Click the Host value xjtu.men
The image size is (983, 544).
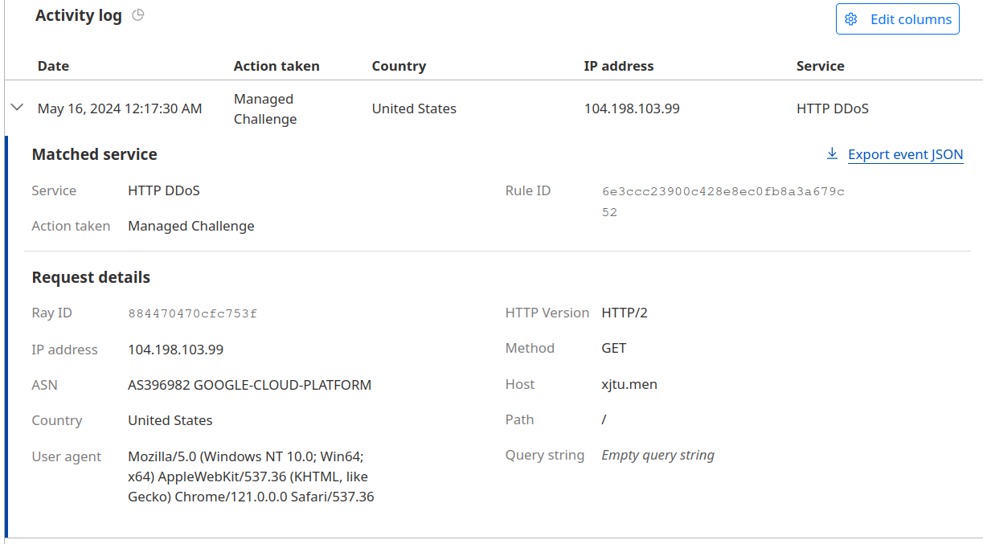pyautogui.click(x=629, y=384)
